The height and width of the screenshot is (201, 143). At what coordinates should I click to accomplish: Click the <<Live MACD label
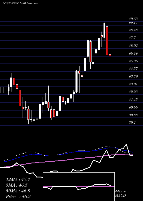[x=120, y=193]
